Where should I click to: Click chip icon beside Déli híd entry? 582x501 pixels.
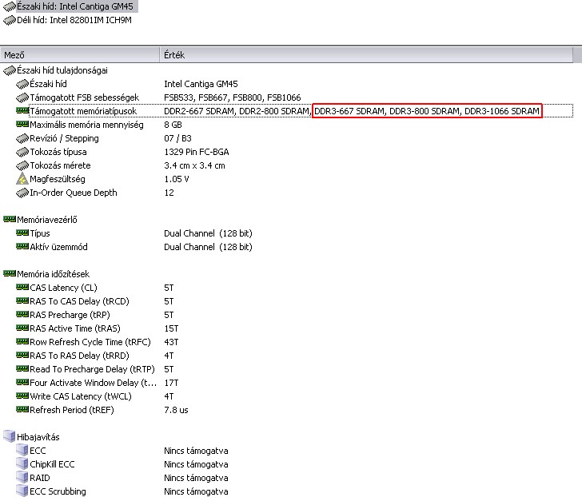(x=10, y=21)
